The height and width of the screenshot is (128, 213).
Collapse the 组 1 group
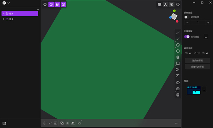pyautogui.click(x=4, y=14)
